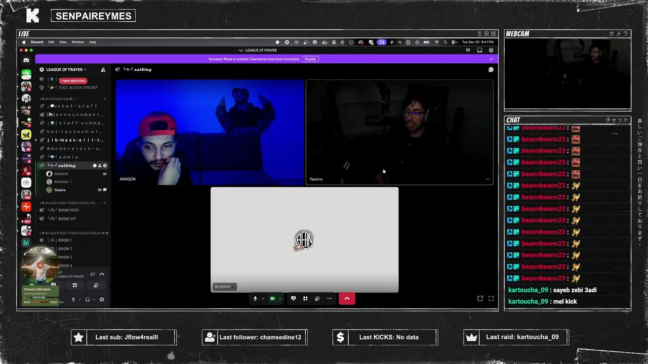Join the ROOM MOD voice channel
Image resolution: width=648 pixels, height=364 pixels.
(72, 210)
